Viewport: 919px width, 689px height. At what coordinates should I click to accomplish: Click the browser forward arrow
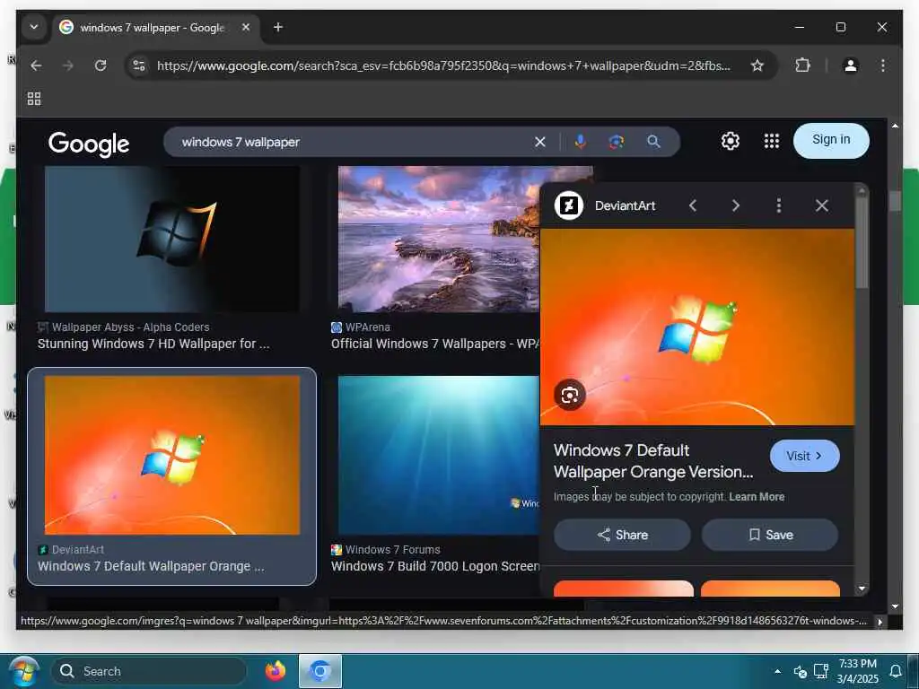coord(68,65)
